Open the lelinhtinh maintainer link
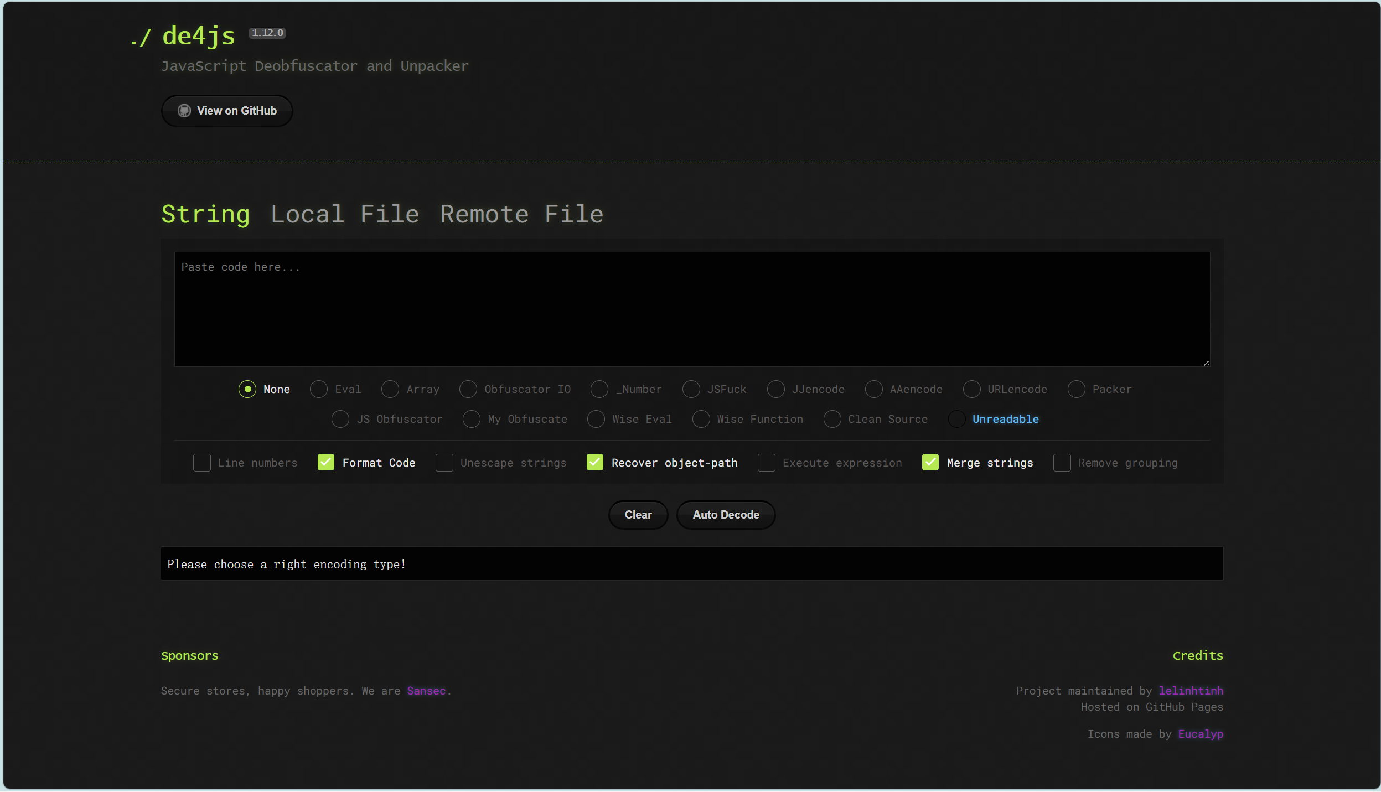This screenshot has width=1381, height=792. [x=1191, y=691]
